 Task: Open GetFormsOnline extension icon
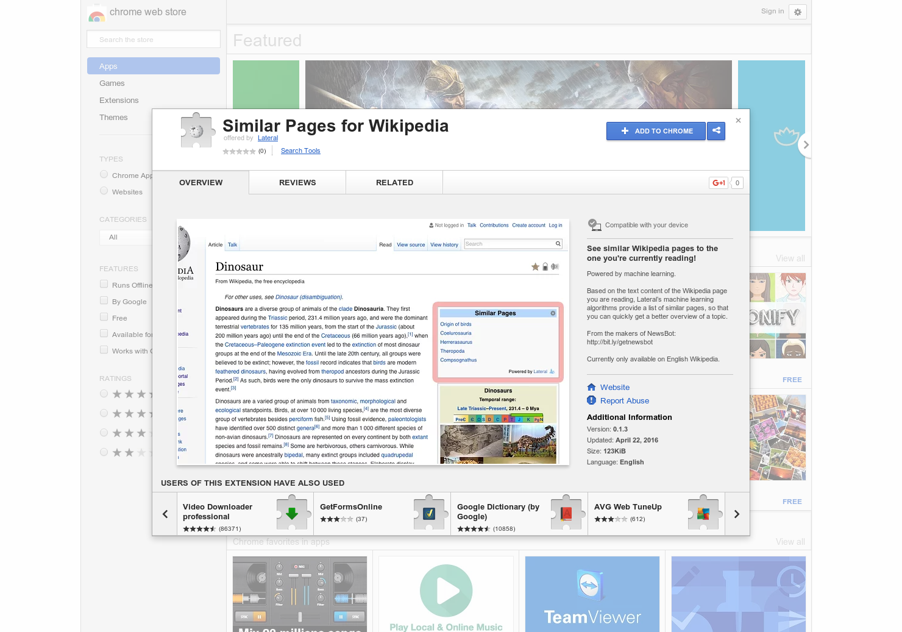pyautogui.click(x=430, y=513)
